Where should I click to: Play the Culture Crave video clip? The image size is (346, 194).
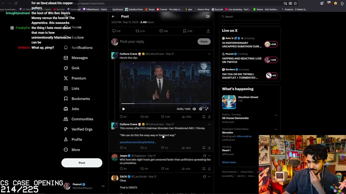pos(124,109)
